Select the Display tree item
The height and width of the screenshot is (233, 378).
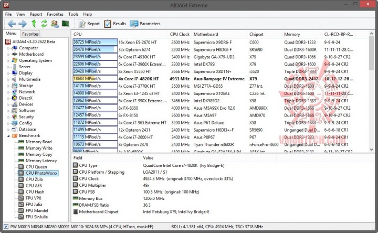point(26,73)
